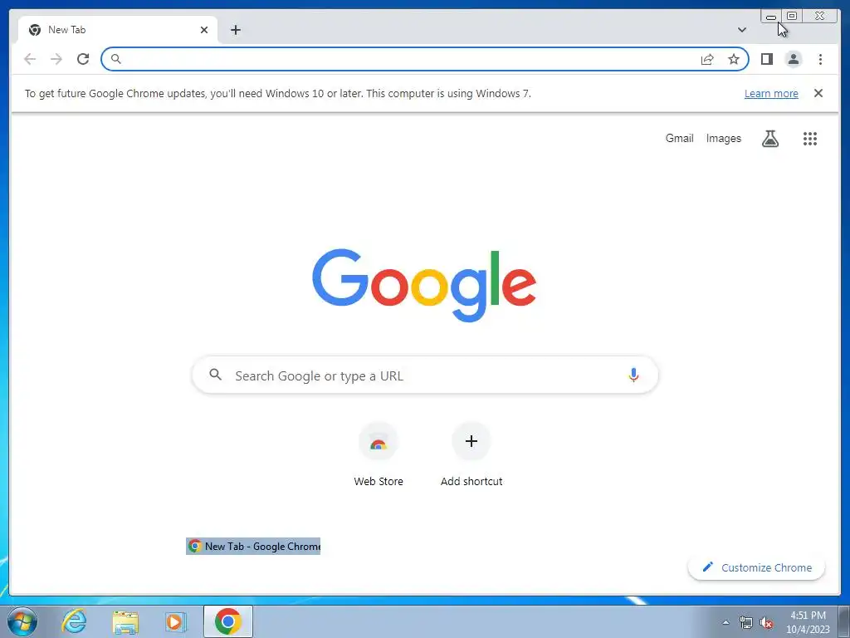850x638 pixels.
Task: Start voice search with microphone icon
Action: 633,375
